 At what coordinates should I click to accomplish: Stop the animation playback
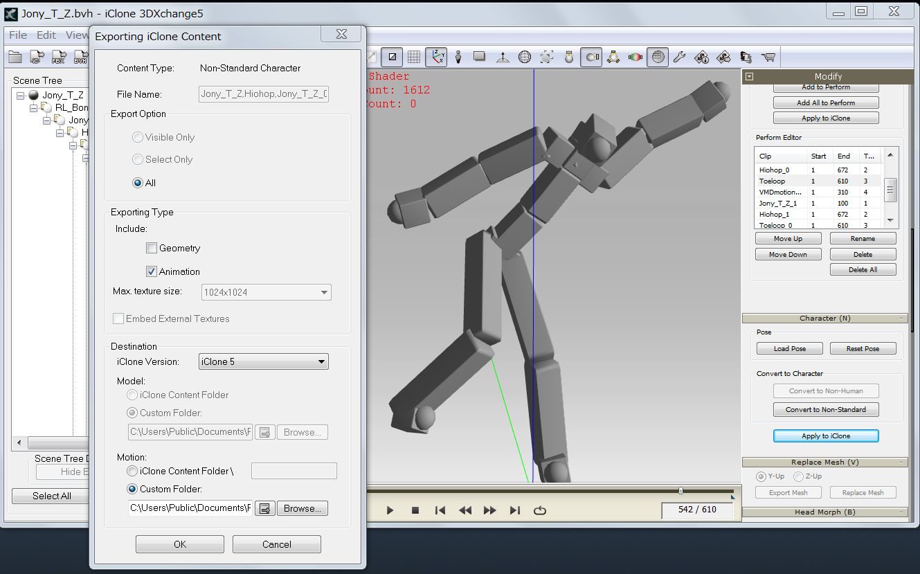click(415, 510)
